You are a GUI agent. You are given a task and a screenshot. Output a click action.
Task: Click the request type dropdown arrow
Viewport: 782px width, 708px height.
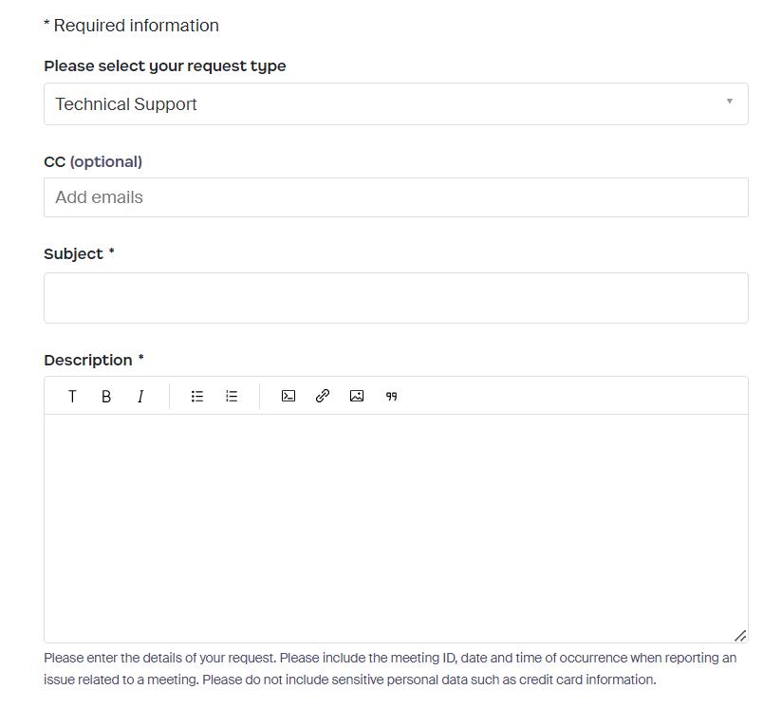coord(729,102)
